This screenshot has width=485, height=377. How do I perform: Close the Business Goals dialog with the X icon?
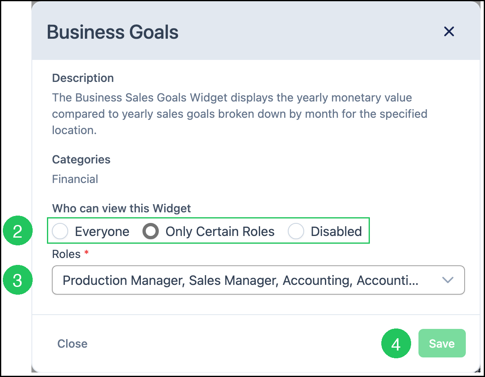click(449, 31)
